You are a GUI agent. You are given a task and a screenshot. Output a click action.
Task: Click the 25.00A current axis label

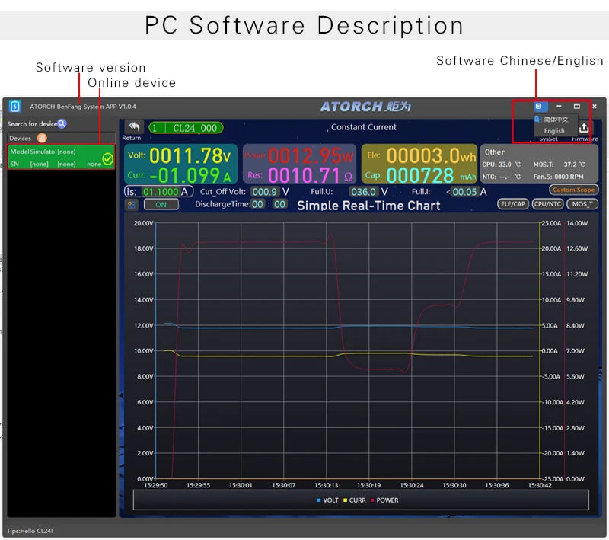pyautogui.click(x=551, y=223)
